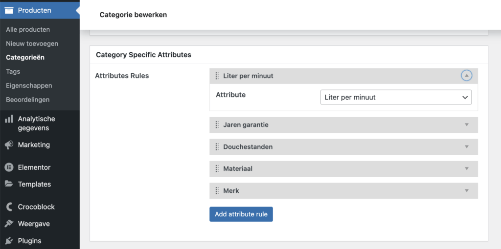Grab drag handle of Liter per minuut rule

coord(217,76)
